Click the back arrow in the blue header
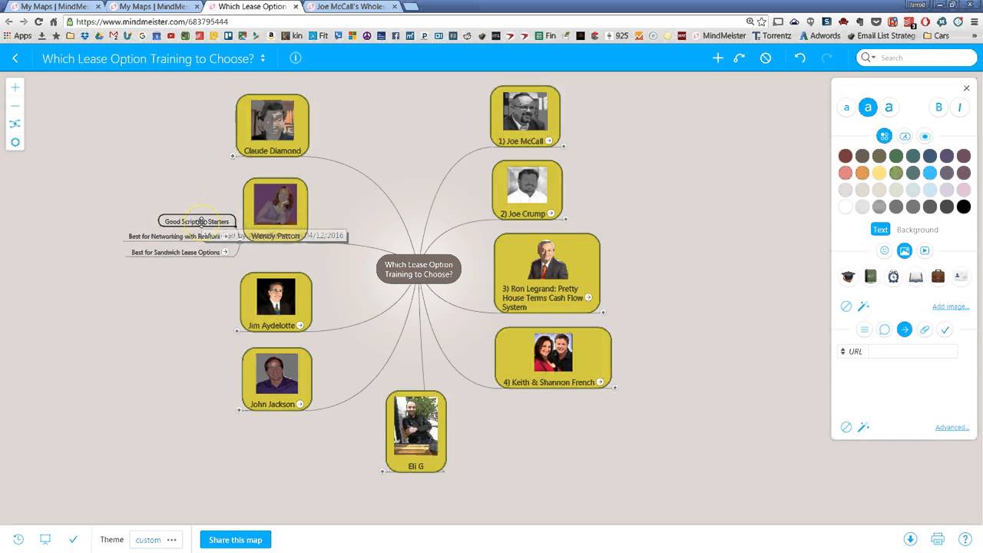The height and width of the screenshot is (553, 983). (15, 58)
